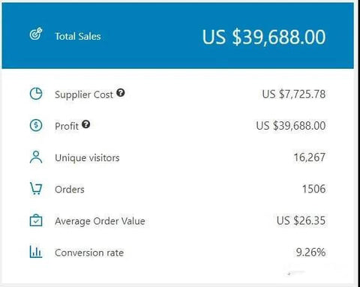This screenshot has height=287, width=360.
Task: Click the Total Sales target icon
Action: (x=36, y=34)
